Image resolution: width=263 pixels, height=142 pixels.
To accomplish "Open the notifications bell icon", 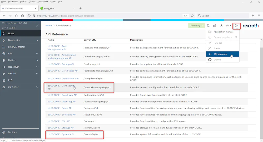I will point(208,26).
